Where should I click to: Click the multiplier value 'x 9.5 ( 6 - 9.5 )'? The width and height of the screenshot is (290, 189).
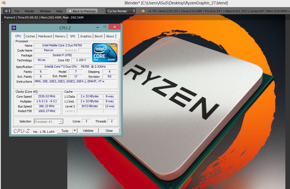pyautogui.click(x=47, y=101)
